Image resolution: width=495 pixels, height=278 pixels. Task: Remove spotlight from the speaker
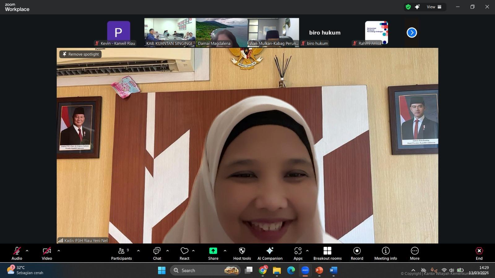pyautogui.click(x=80, y=54)
